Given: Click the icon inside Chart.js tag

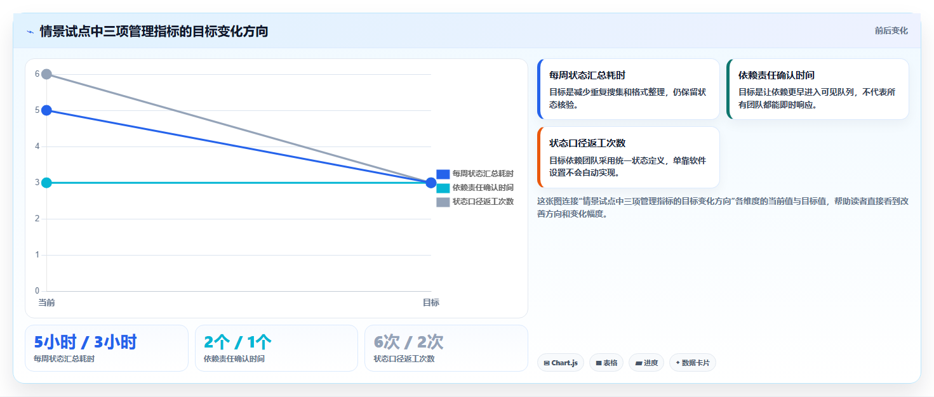Looking at the screenshot, I should point(547,363).
